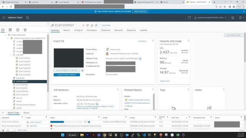The height and width of the screenshot is (138, 246).
Task: Open the Alarms tab in bottom panel
Action: [x=26, y=113]
